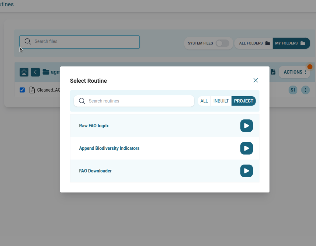The height and width of the screenshot is (246, 316).
Task: Switch to the ALL routines tab
Action: 204,101
